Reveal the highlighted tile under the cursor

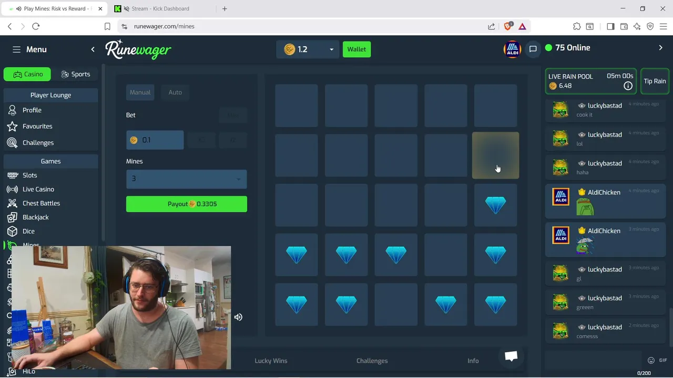tap(495, 155)
